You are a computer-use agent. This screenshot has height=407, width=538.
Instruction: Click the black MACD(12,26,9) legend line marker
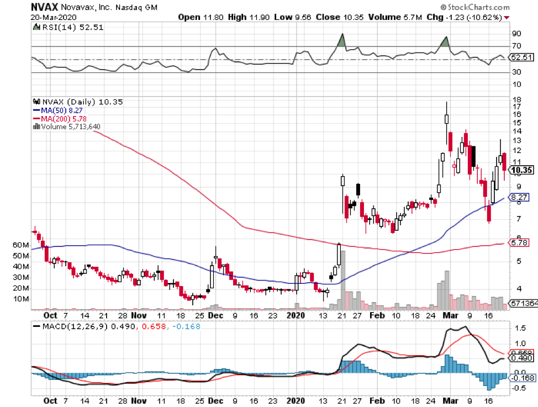point(37,327)
